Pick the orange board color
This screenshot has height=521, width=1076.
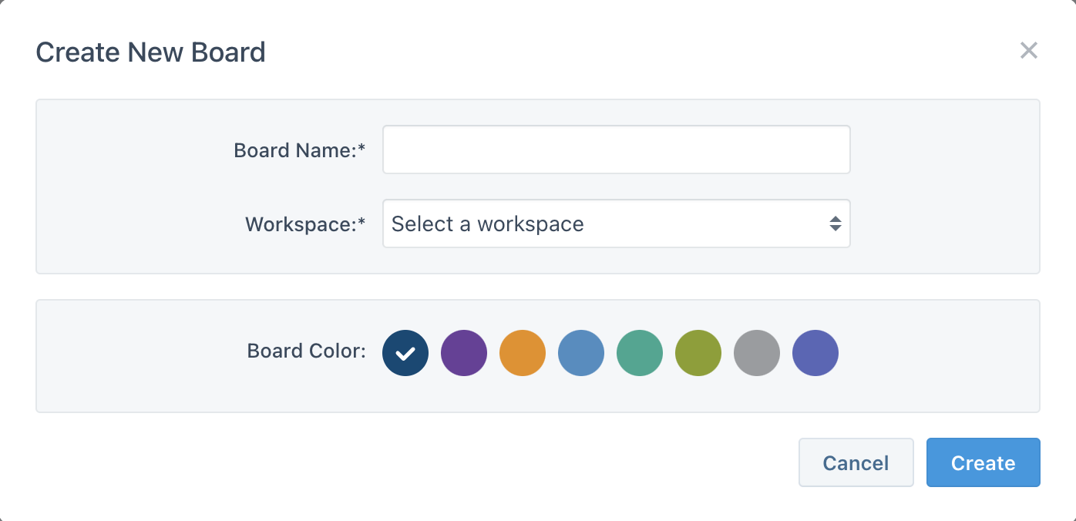coord(523,353)
